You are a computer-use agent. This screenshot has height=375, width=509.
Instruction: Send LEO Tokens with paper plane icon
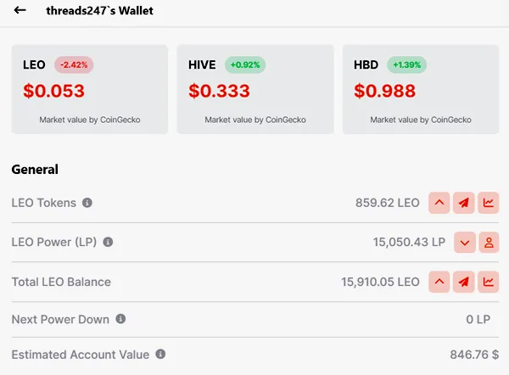pos(463,203)
